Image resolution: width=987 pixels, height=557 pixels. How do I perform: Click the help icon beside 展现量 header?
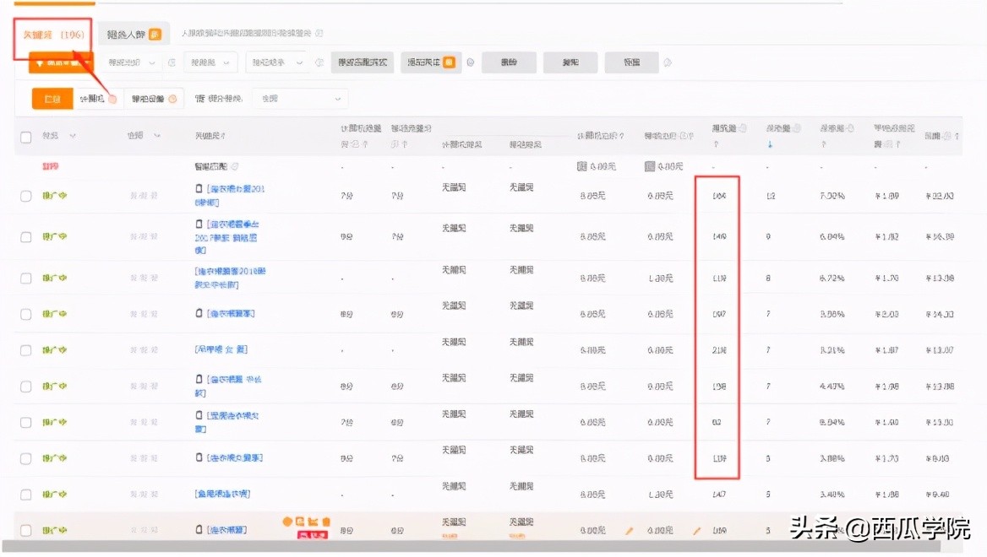point(743,128)
